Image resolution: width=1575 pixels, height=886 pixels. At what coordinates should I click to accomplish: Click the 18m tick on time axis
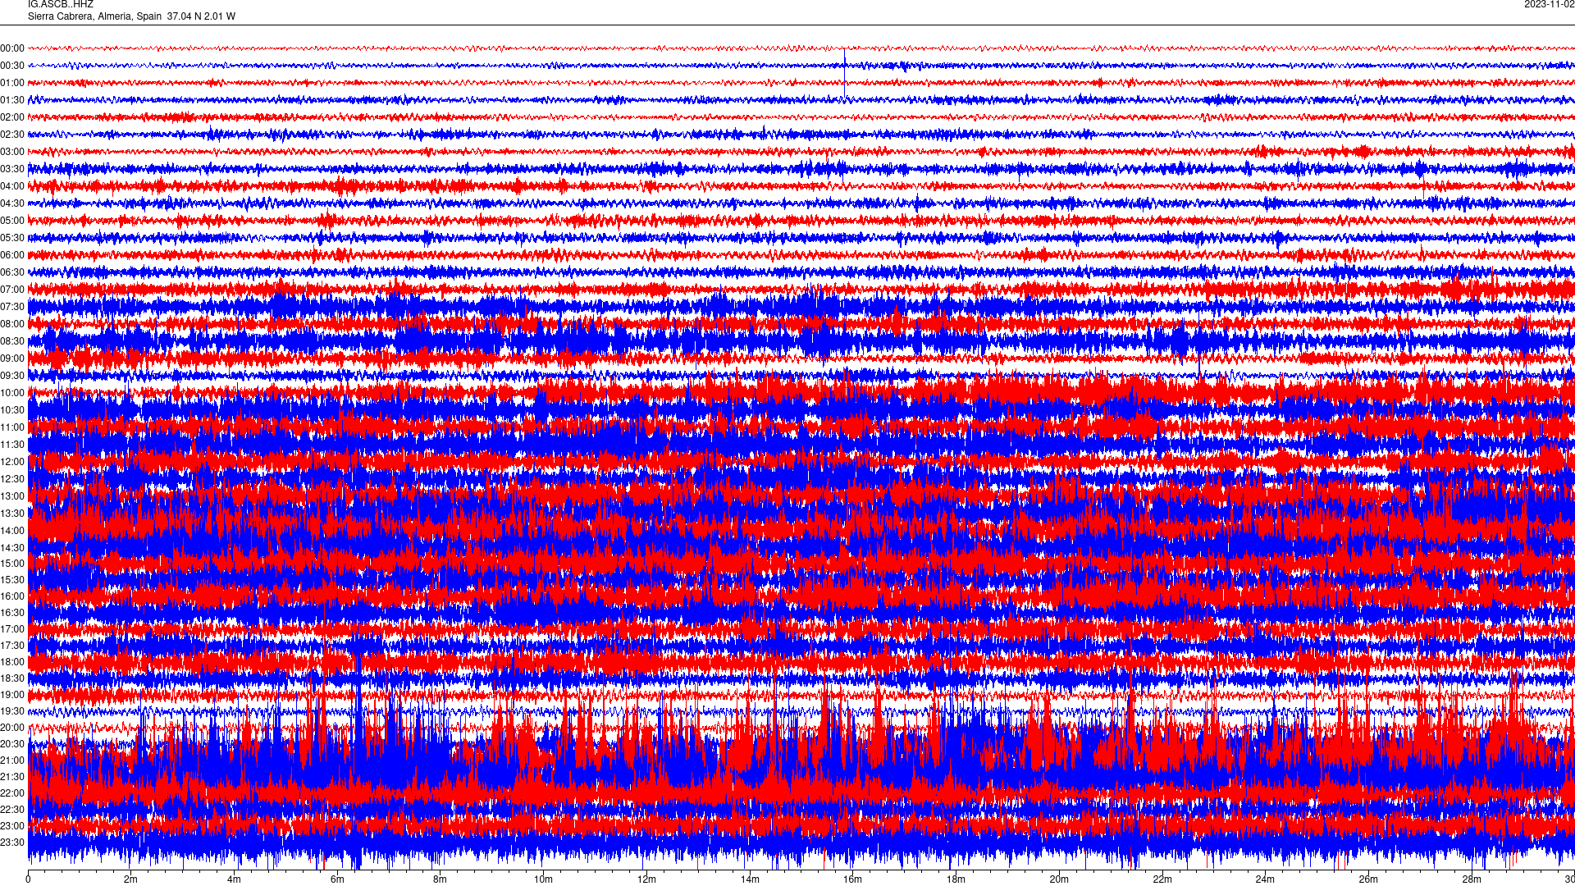956,879
